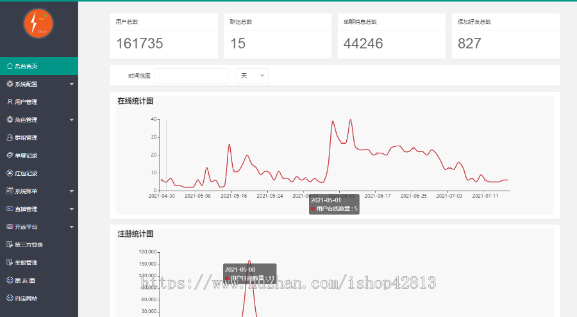Click the 2021-07-11 axis label
Screen dimensions: 577x317
(x=485, y=196)
